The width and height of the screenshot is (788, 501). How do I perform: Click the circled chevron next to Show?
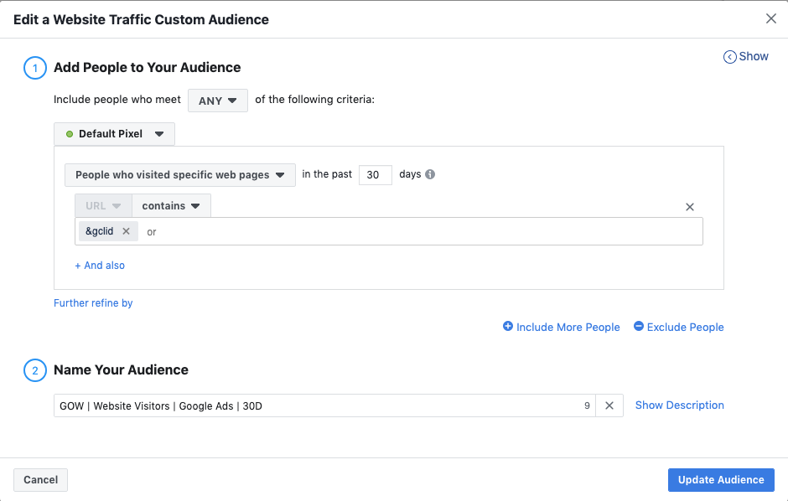pyautogui.click(x=728, y=55)
